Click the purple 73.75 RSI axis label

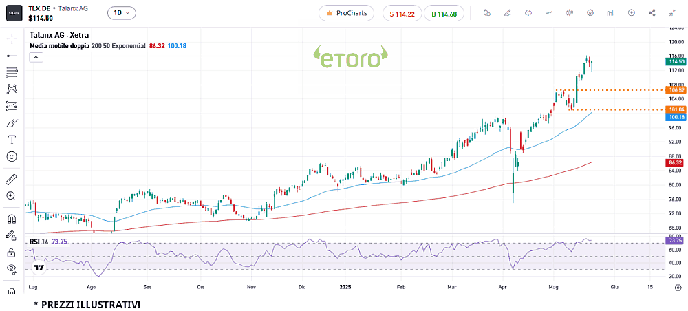pyautogui.click(x=674, y=240)
